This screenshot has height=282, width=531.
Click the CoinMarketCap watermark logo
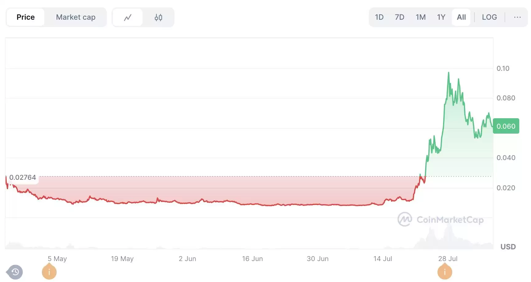pyautogui.click(x=441, y=220)
